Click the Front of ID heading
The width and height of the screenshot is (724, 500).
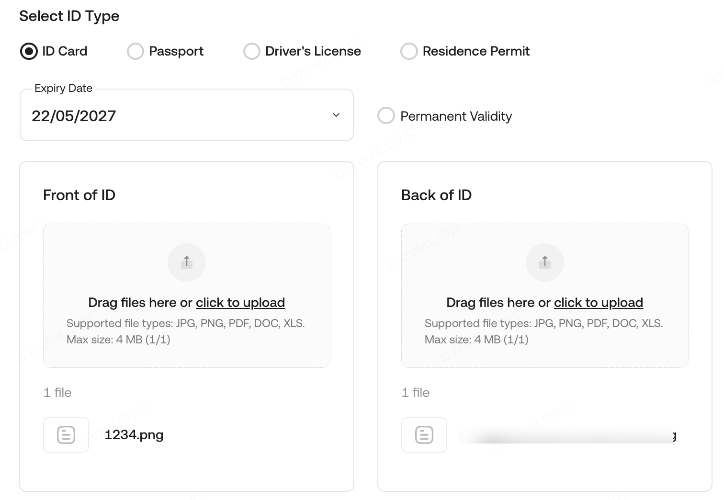pyautogui.click(x=79, y=195)
